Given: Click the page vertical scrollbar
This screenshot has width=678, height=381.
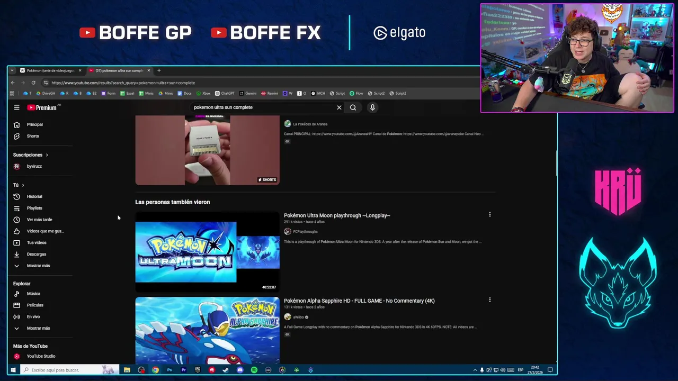Looking at the screenshot, I should (x=556, y=164).
